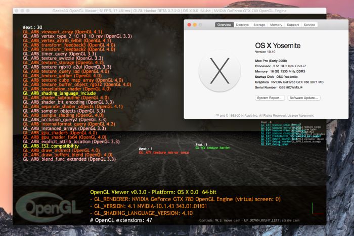Click GL_ARB_occlusion_query2 line

tap(65, 120)
